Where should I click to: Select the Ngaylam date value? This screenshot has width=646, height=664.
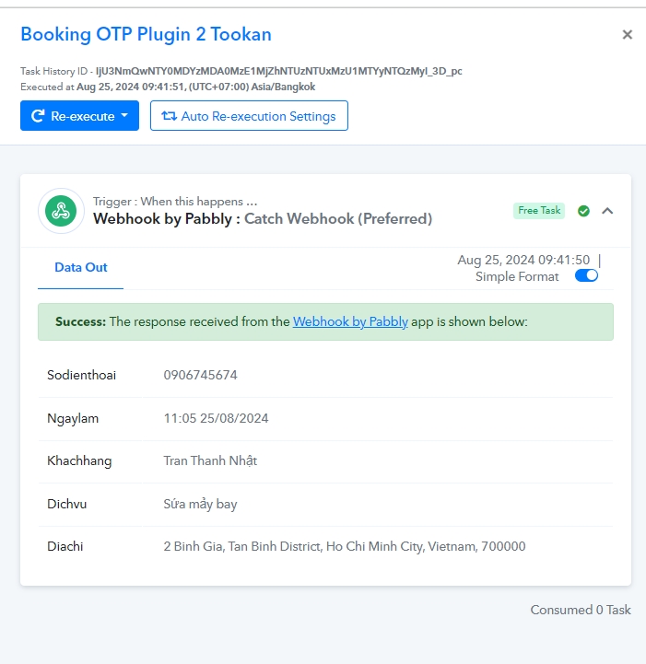click(x=216, y=418)
